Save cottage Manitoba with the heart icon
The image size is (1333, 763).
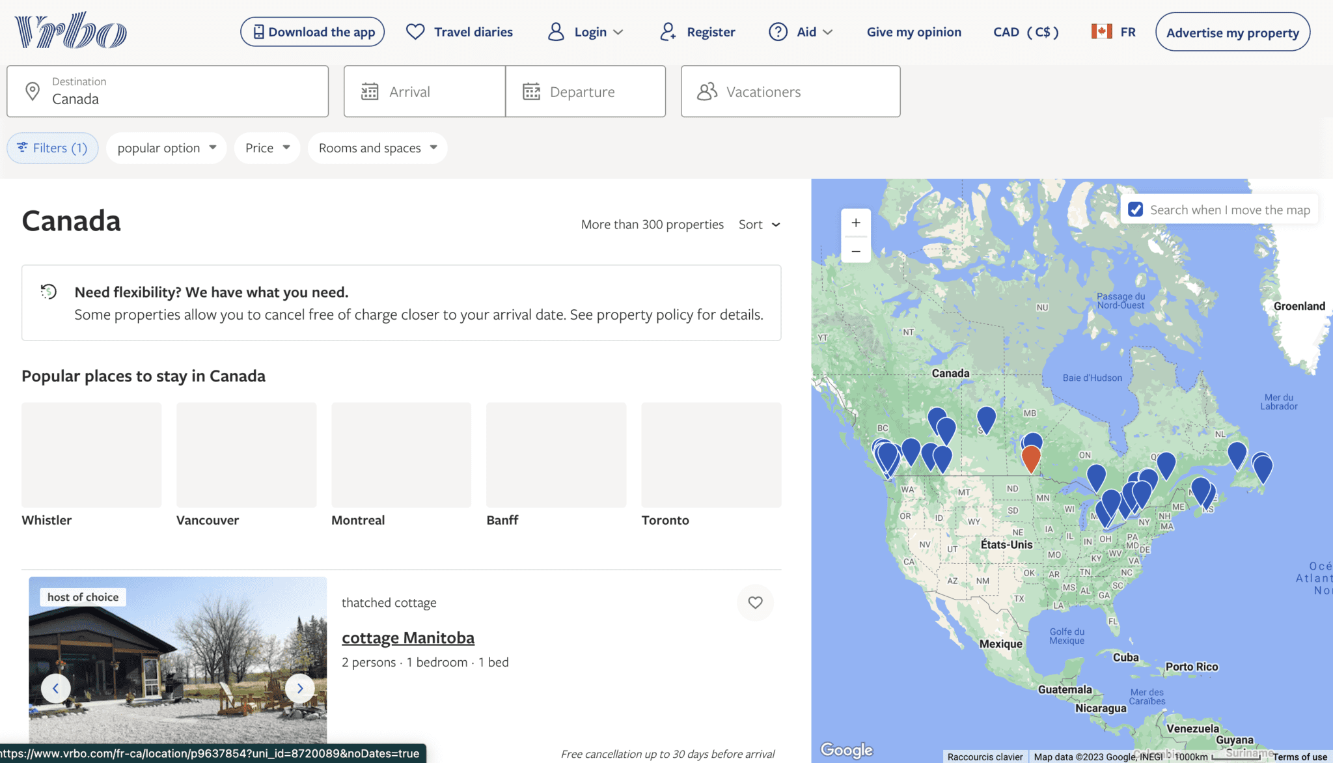click(755, 602)
